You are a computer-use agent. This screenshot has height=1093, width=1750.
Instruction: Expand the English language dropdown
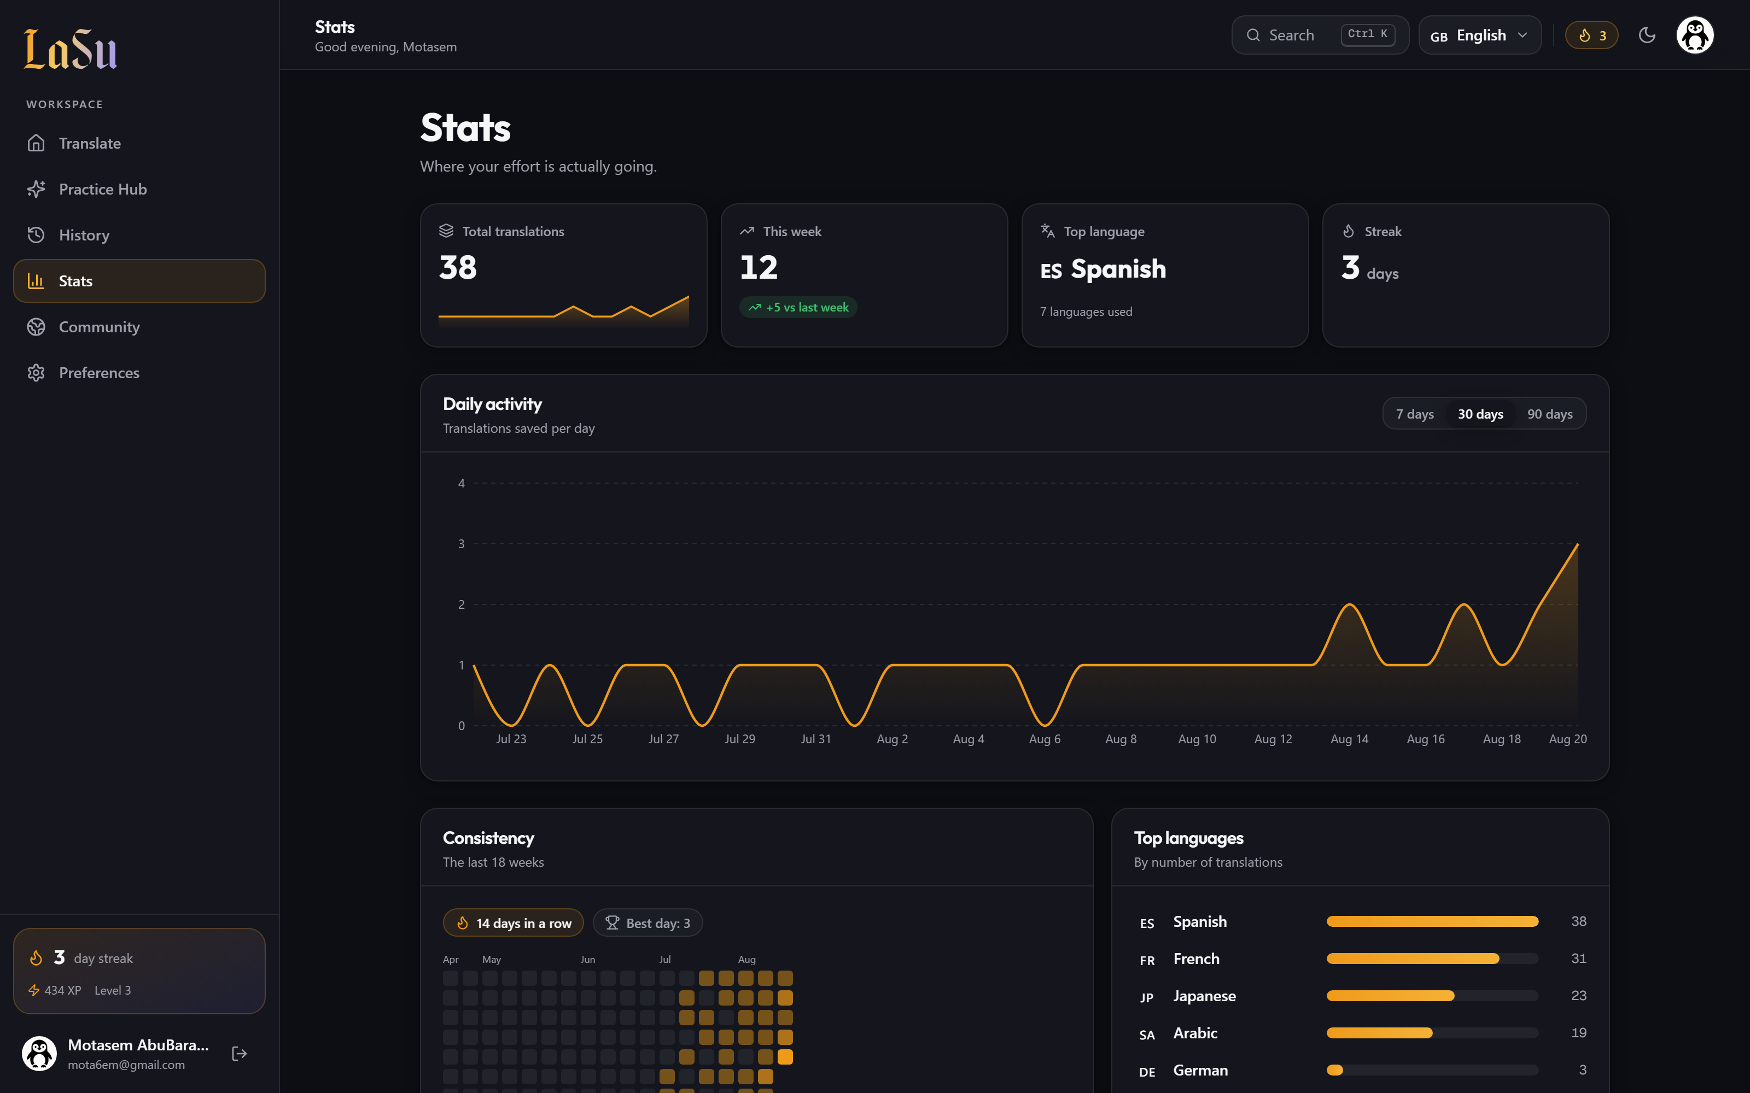click(x=1479, y=36)
